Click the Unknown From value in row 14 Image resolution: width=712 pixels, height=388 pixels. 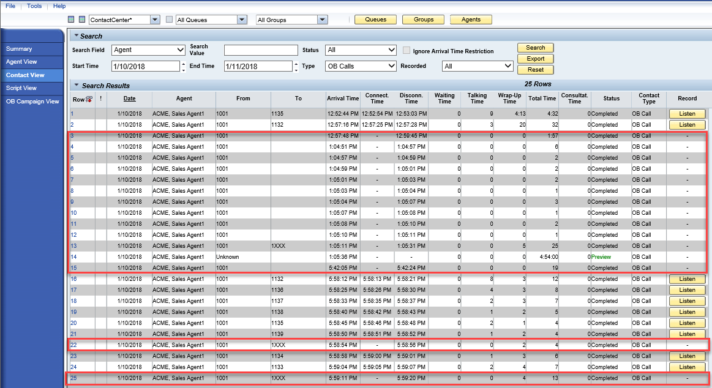228,257
